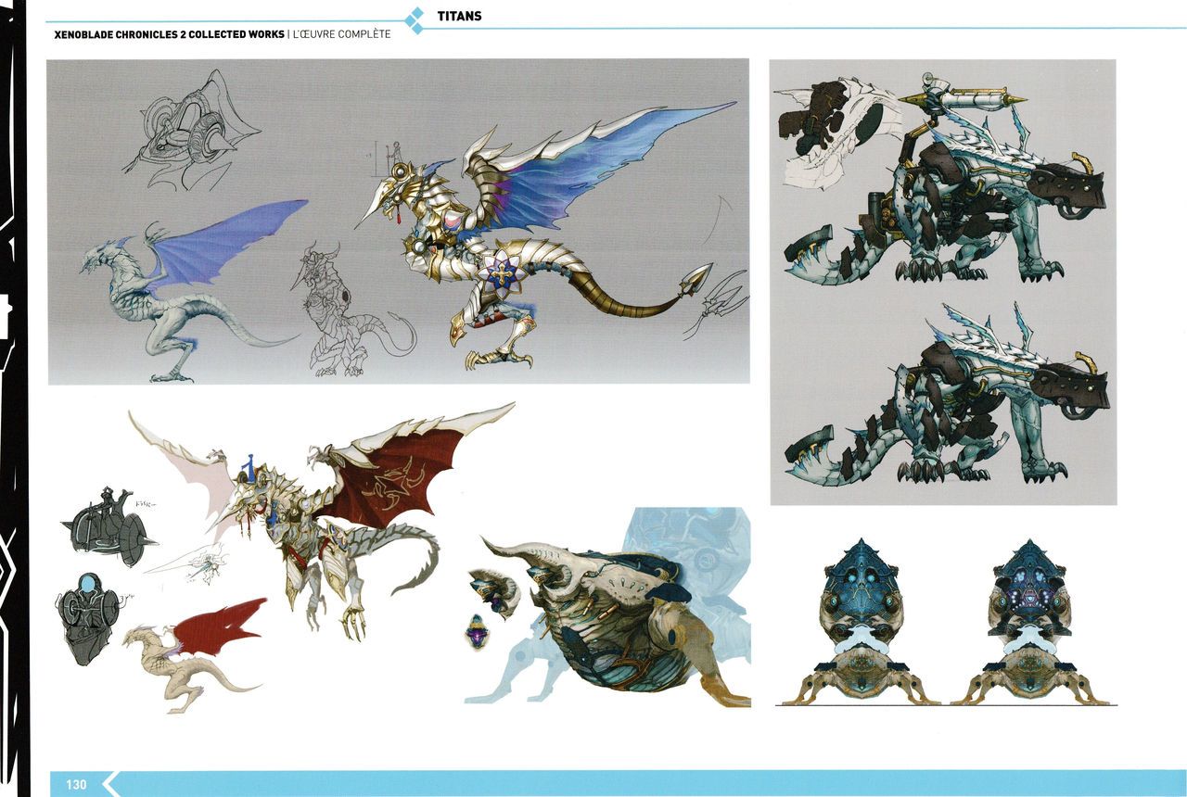The image size is (1187, 797).
Task: Click the blue diamond icon beside TITANS
Action: [416, 20]
